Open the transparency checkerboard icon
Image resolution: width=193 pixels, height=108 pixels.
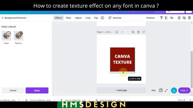[x=166, y=18]
